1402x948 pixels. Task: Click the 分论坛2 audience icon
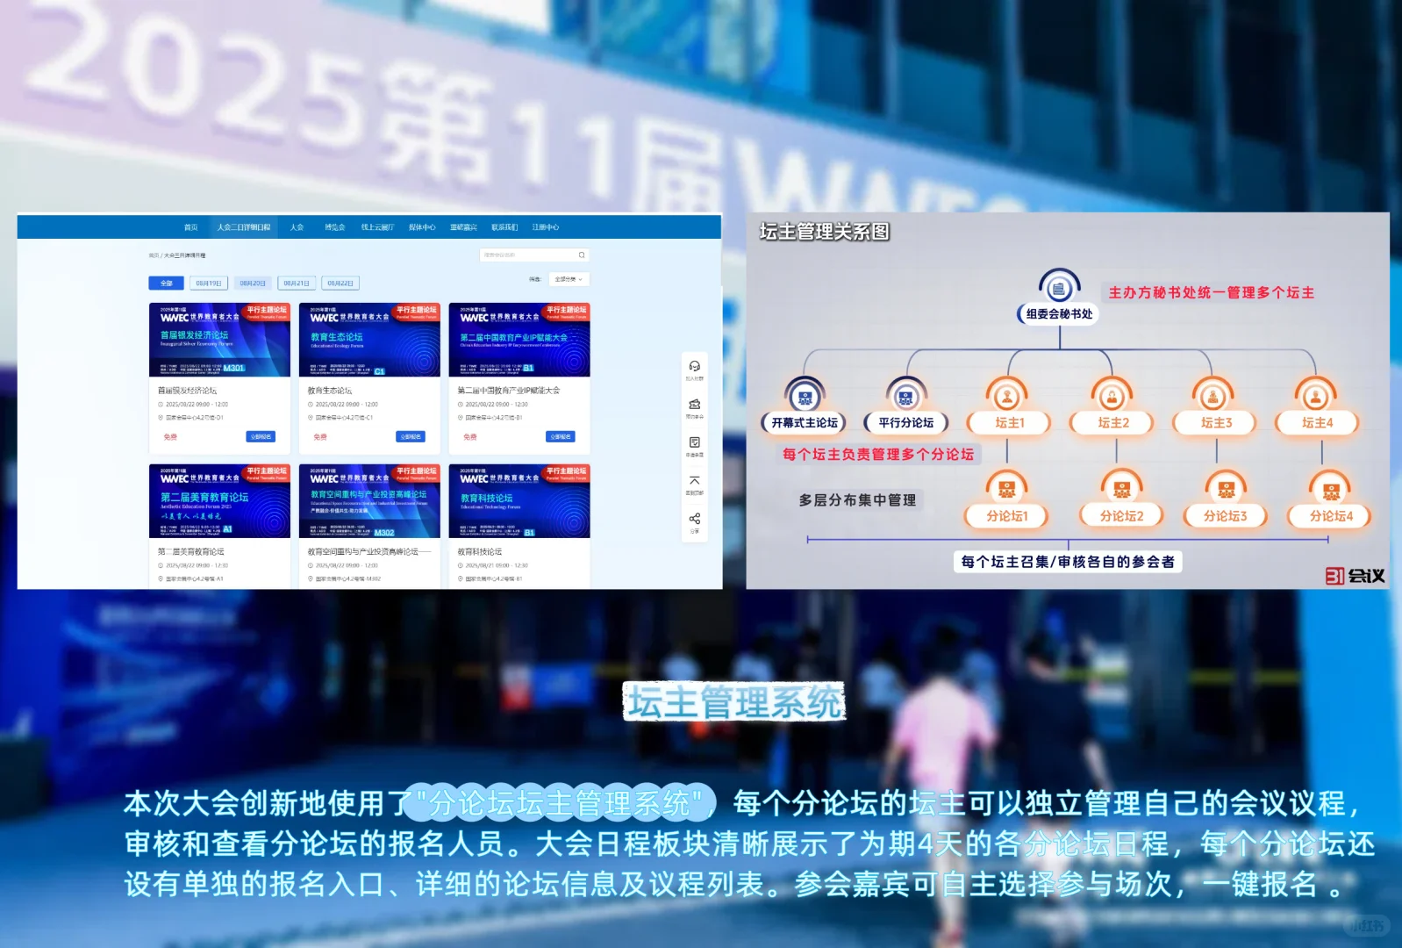click(x=1121, y=488)
